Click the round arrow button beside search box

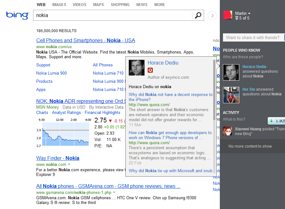[212, 16]
